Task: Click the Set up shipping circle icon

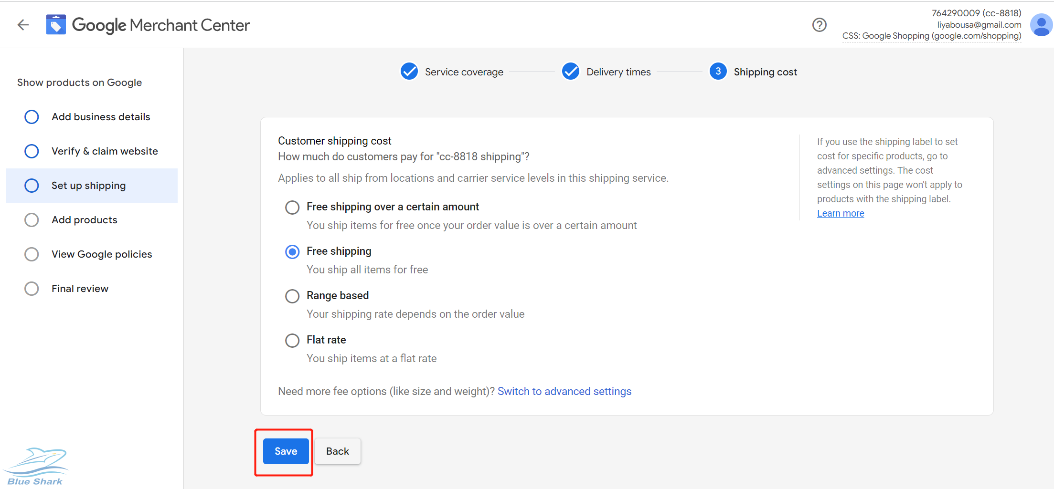Action: point(32,186)
